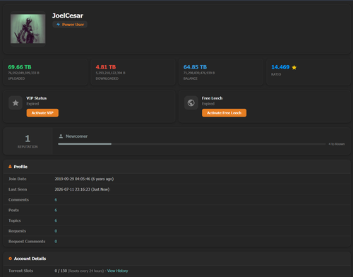Click the VIP Status star icon
Screen dimensions: 353x277
coord(16,103)
